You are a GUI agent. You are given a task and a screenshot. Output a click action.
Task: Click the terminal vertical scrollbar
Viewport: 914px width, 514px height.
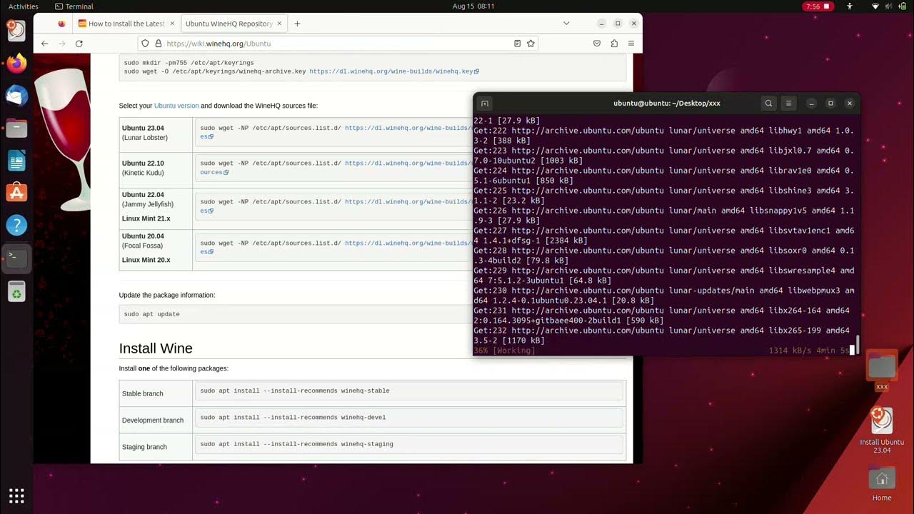click(857, 345)
